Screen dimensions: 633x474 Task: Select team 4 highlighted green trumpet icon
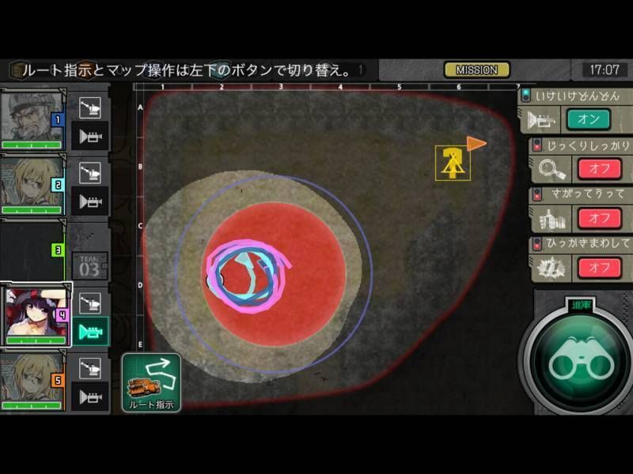(90, 332)
